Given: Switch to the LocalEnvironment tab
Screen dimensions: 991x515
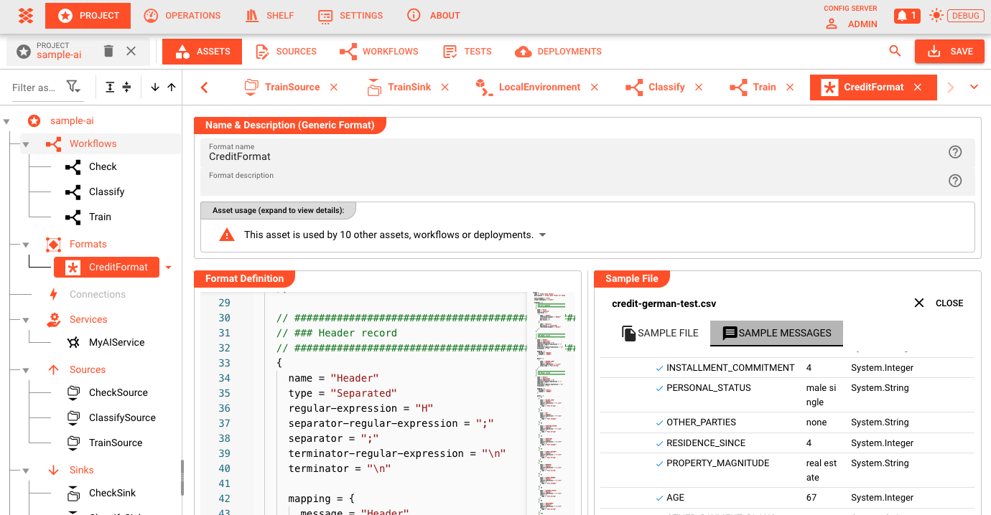Looking at the screenshot, I should click(x=539, y=87).
